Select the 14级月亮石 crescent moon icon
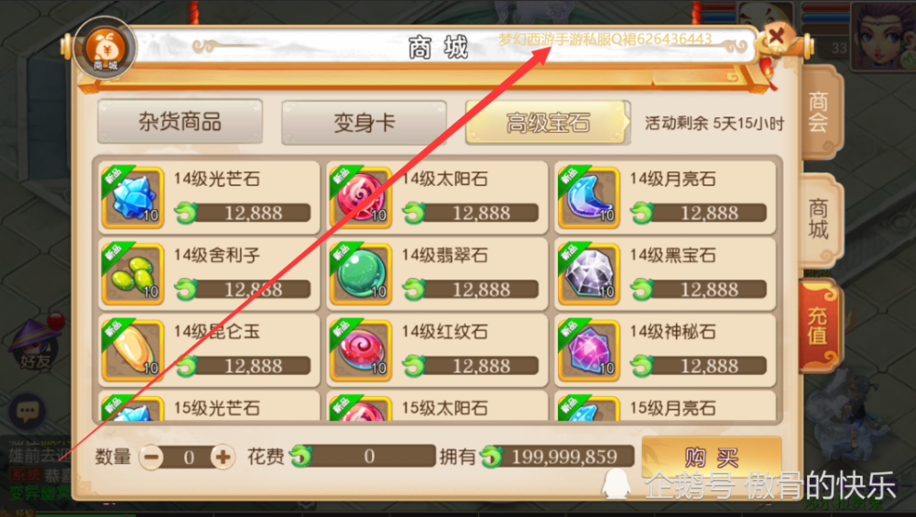The height and width of the screenshot is (517, 916). [x=588, y=197]
